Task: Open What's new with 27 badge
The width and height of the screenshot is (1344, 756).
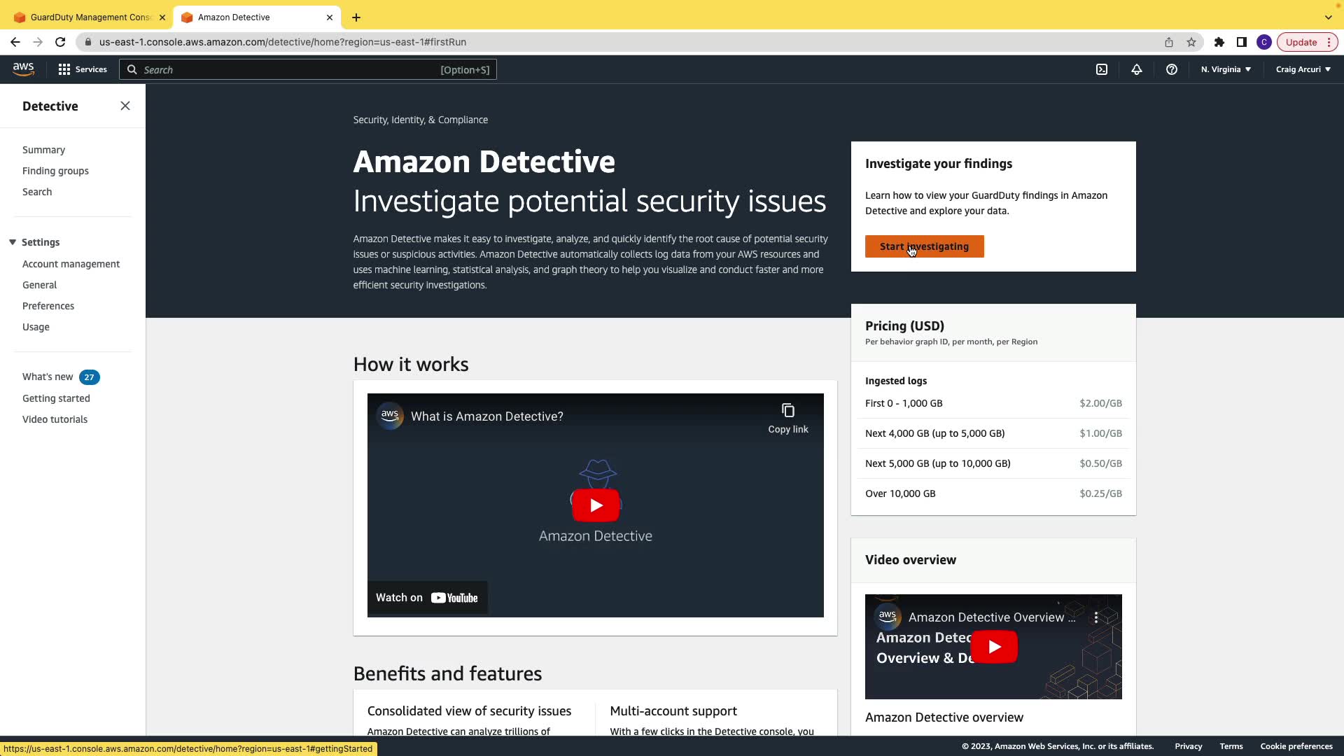Action: pyautogui.click(x=48, y=377)
